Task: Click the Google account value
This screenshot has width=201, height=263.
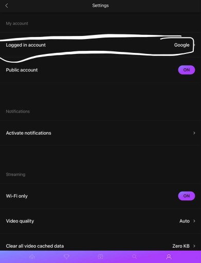Action: click(182, 45)
